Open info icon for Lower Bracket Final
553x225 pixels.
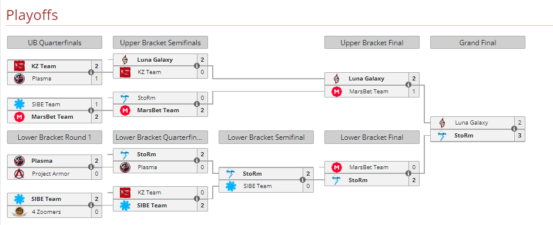coord(408,173)
